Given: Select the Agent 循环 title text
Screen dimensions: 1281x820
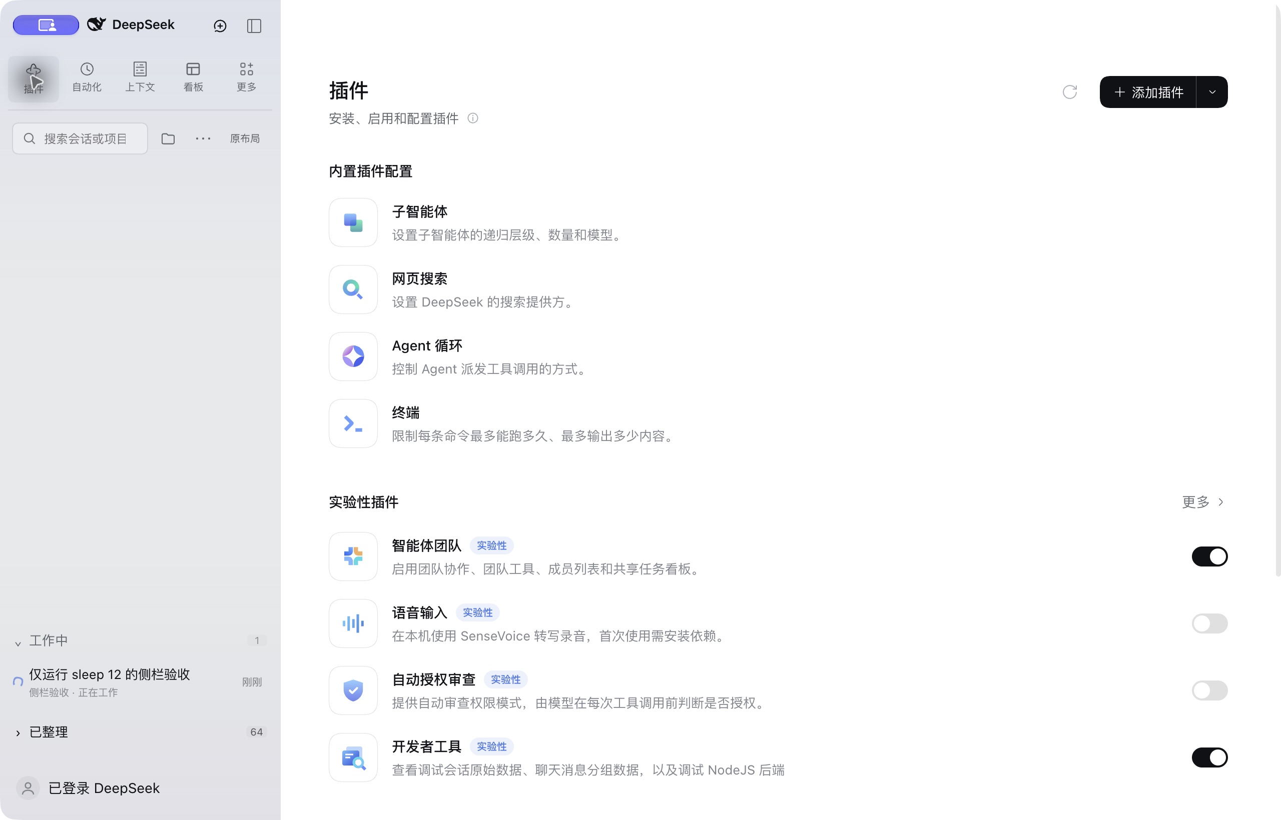Looking at the screenshot, I should pos(427,345).
